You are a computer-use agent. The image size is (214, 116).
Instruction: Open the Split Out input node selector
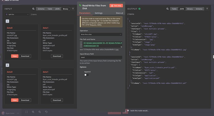[x=17, y=14]
